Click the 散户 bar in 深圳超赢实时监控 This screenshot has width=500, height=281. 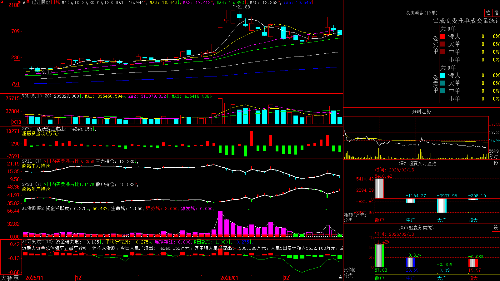(x=379, y=188)
